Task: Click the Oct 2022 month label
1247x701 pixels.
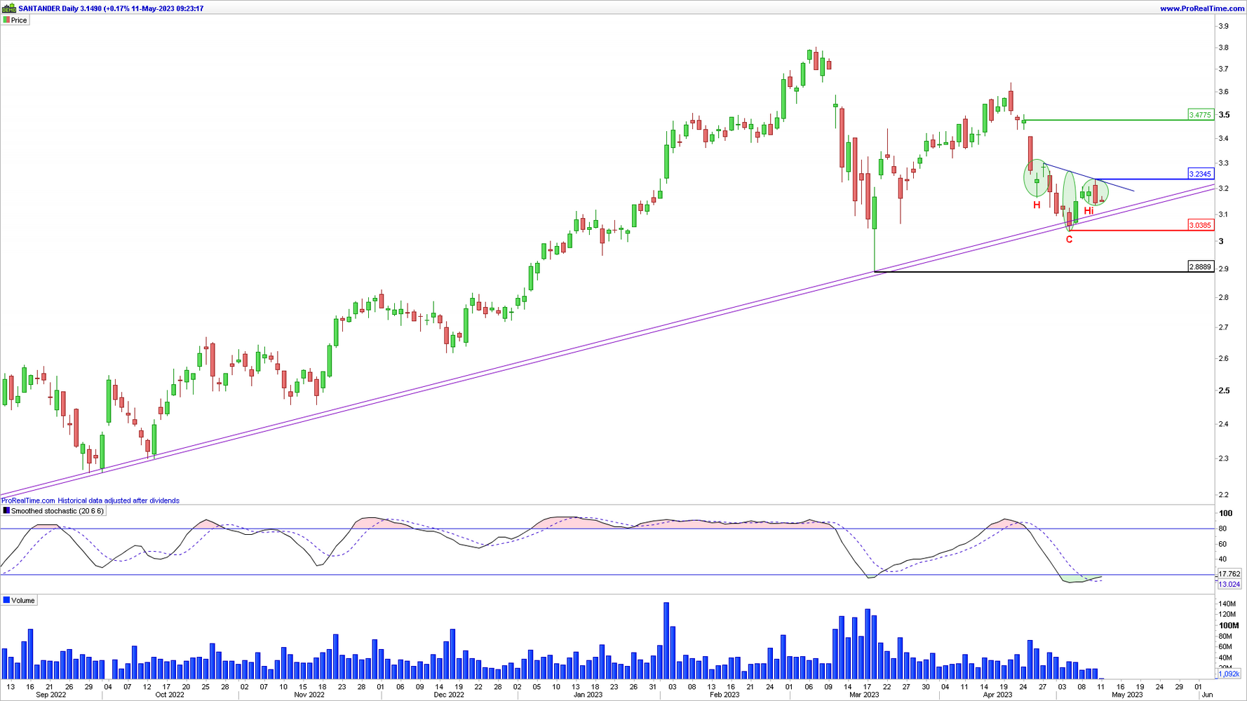Action: point(170,695)
